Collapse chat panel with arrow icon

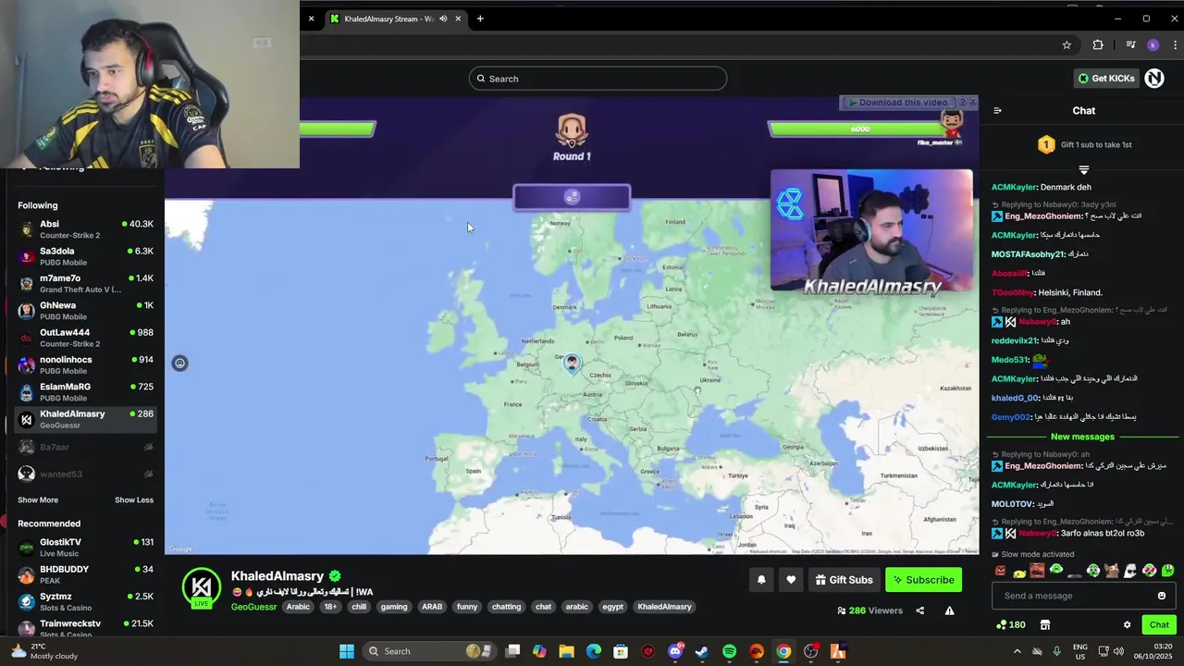click(997, 110)
